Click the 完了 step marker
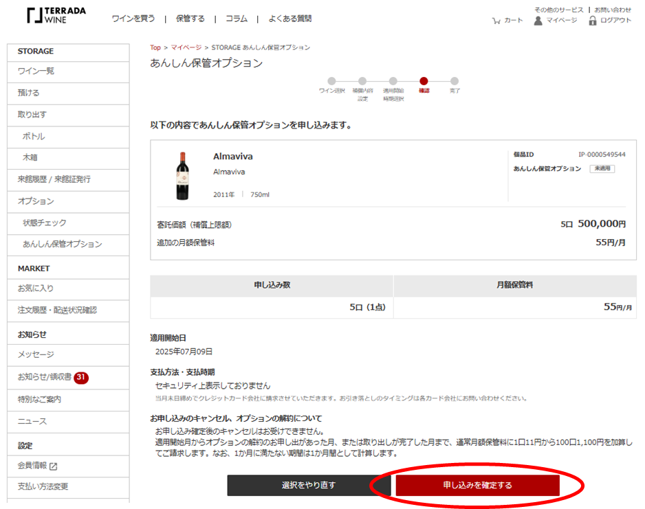 click(x=455, y=81)
